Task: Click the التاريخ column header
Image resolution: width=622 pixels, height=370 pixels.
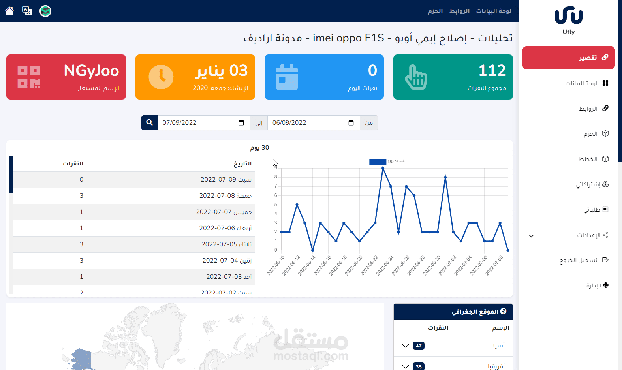Action: click(x=242, y=163)
